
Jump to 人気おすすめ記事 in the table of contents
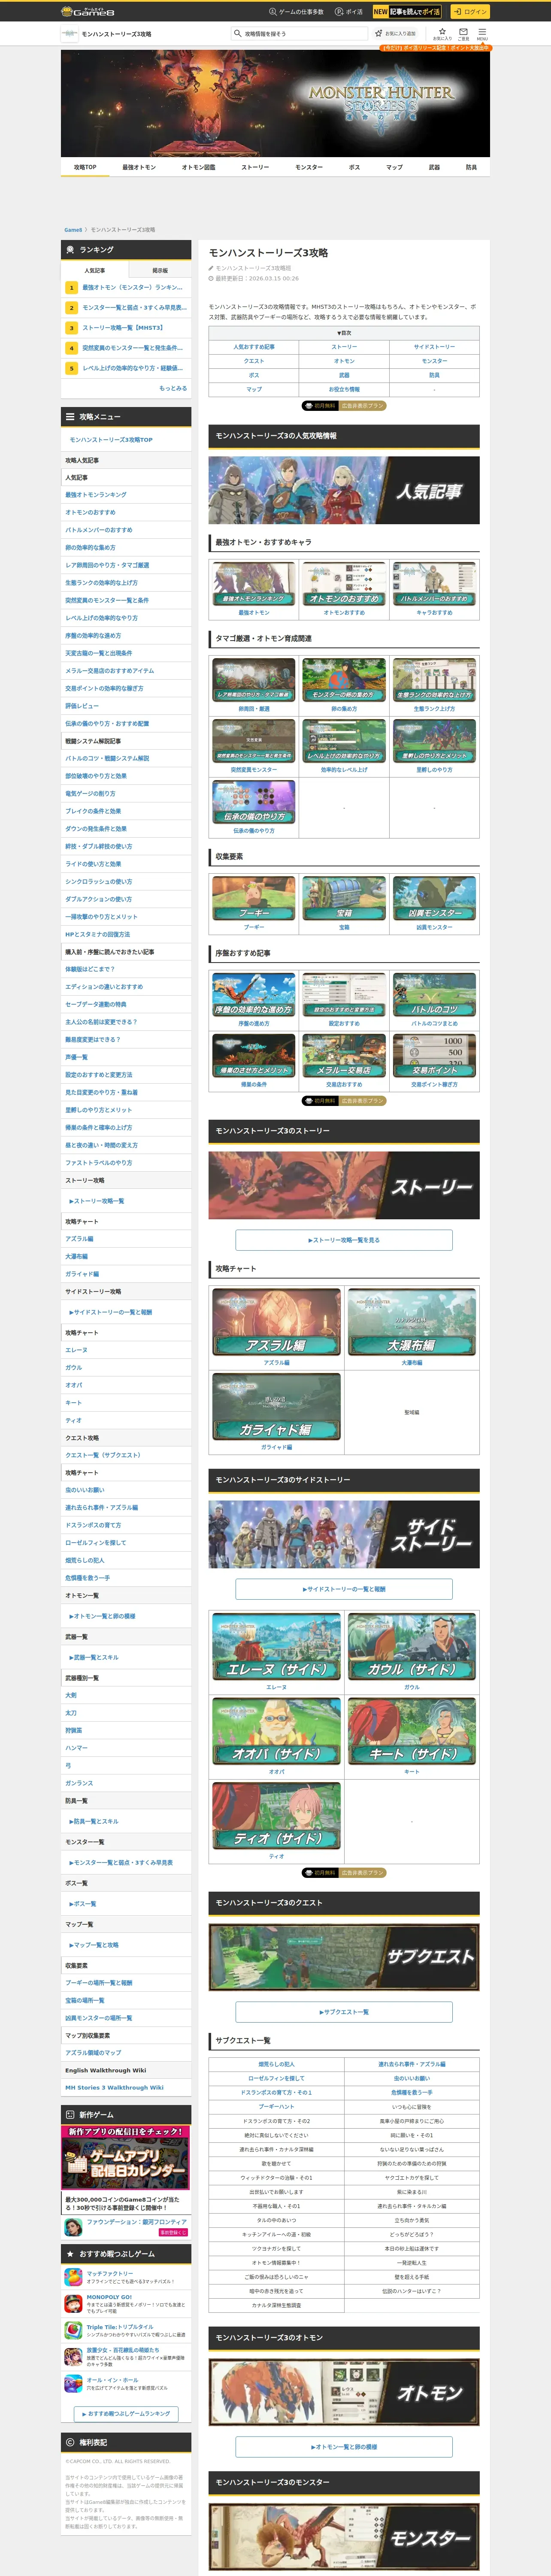[254, 347]
